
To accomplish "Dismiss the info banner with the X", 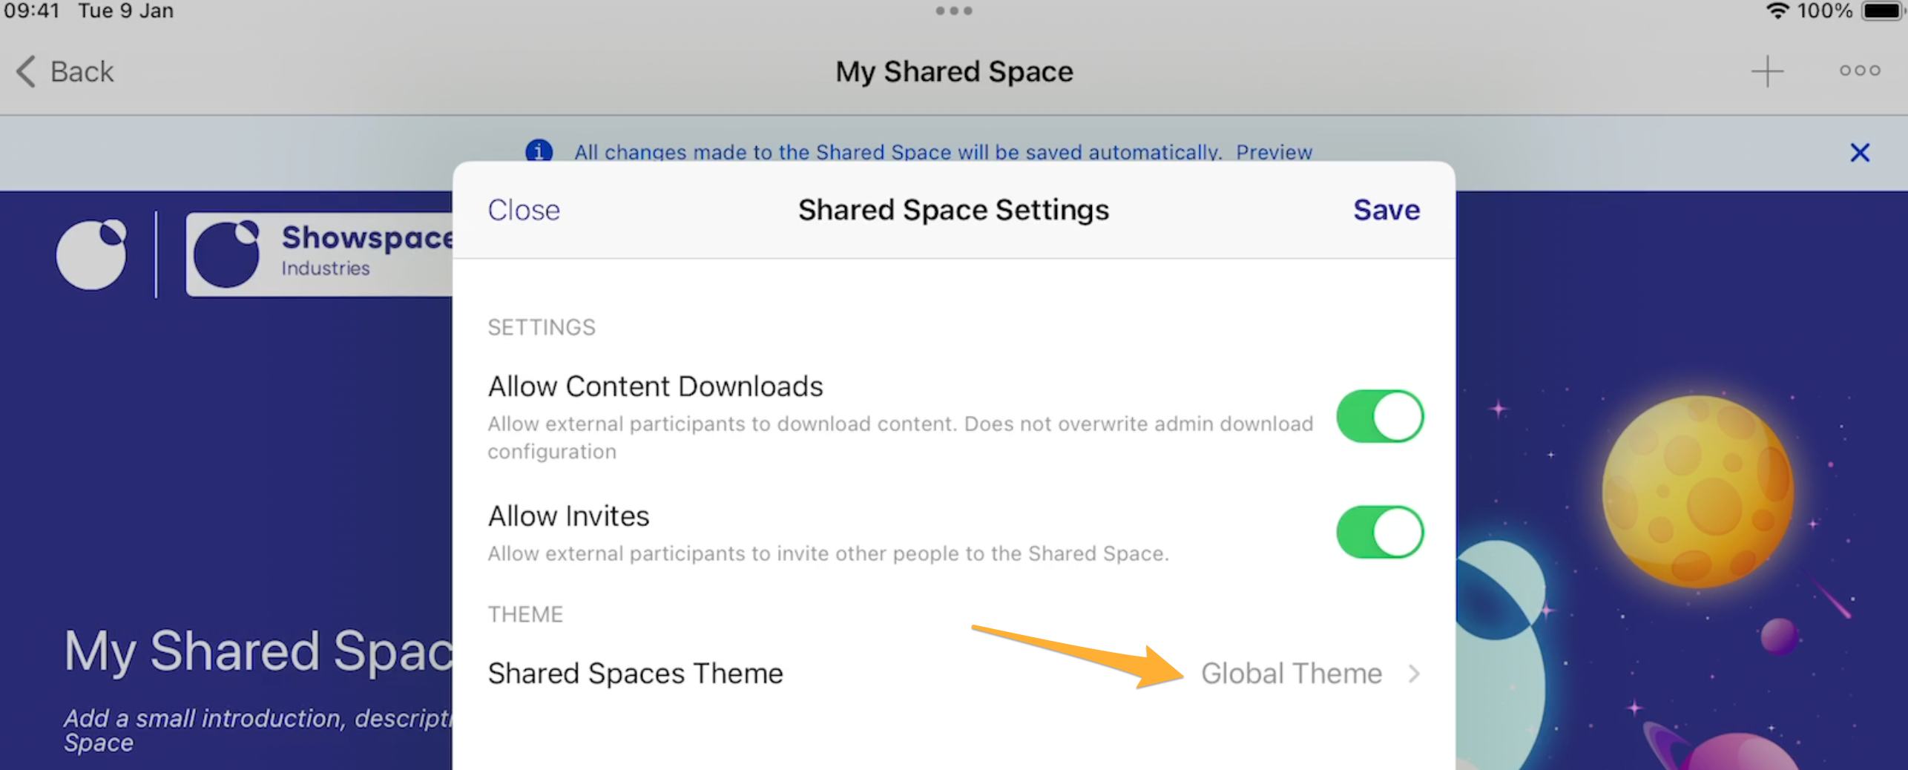I will click(x=1859, y=152).
